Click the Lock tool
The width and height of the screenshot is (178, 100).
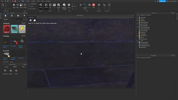[75, 6]
